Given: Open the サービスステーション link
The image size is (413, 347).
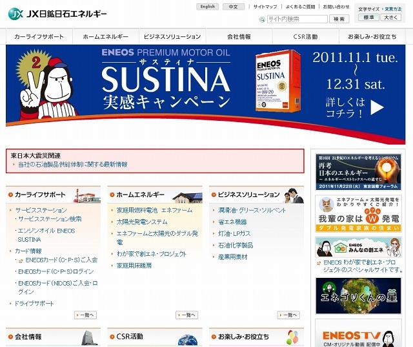Looking at the screenshot, I should (x=41, y=210).
